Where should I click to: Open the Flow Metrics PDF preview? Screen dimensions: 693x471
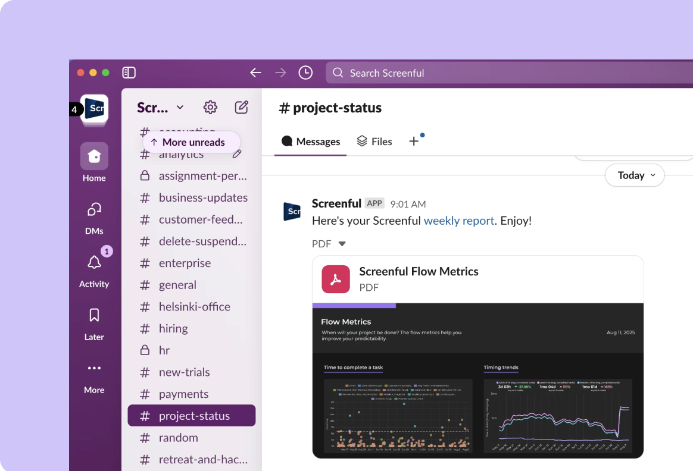[477, 381]
